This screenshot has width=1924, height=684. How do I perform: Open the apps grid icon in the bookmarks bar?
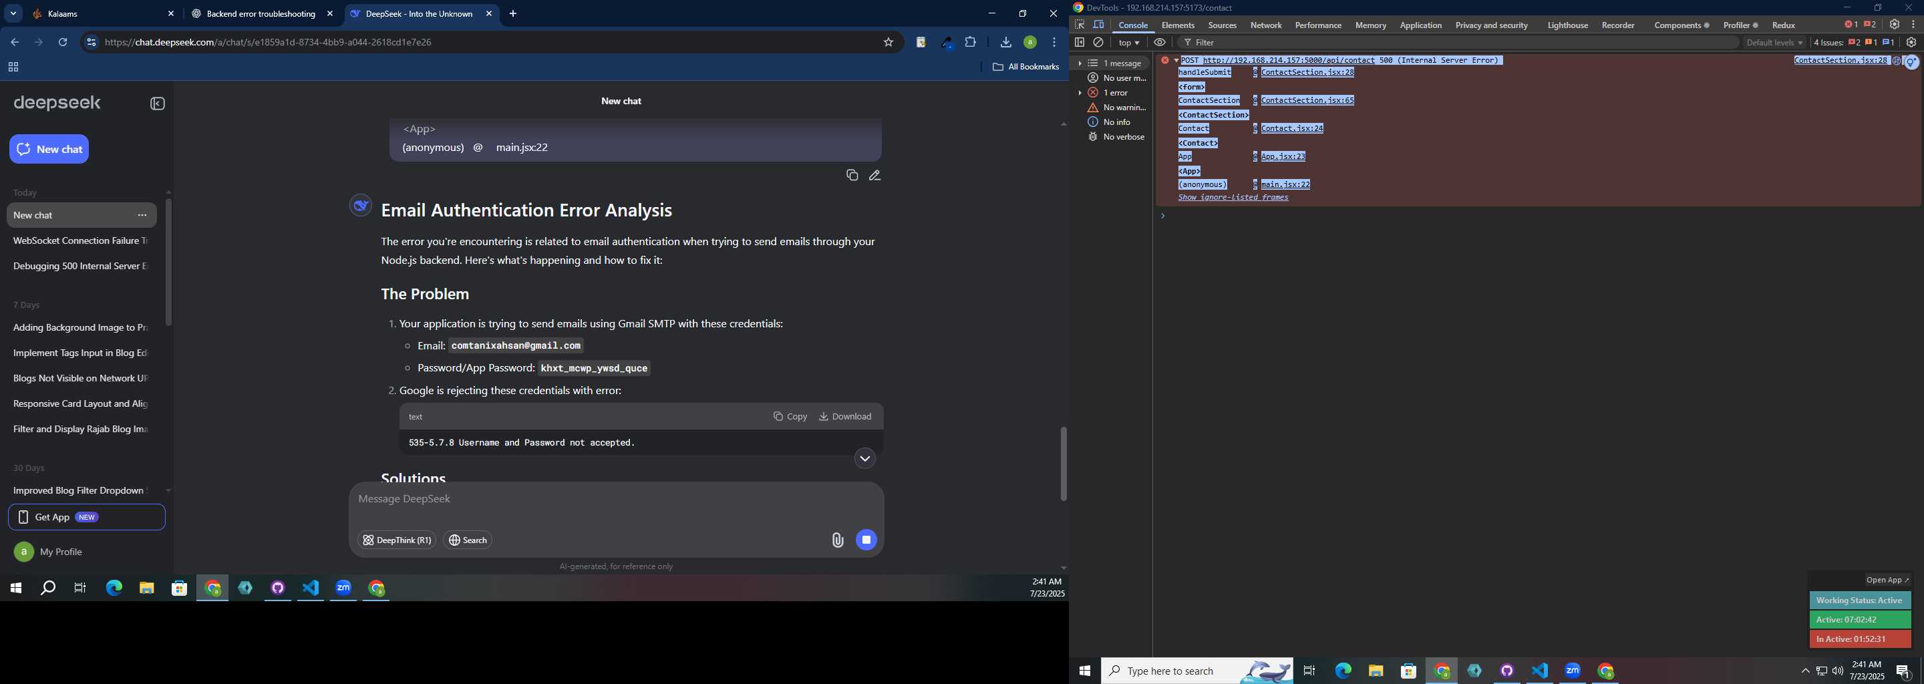point(13,67)
